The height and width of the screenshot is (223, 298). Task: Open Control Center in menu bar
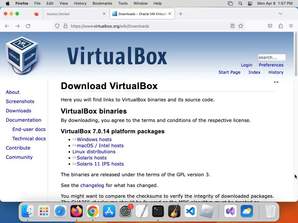[x=250, y=3]
